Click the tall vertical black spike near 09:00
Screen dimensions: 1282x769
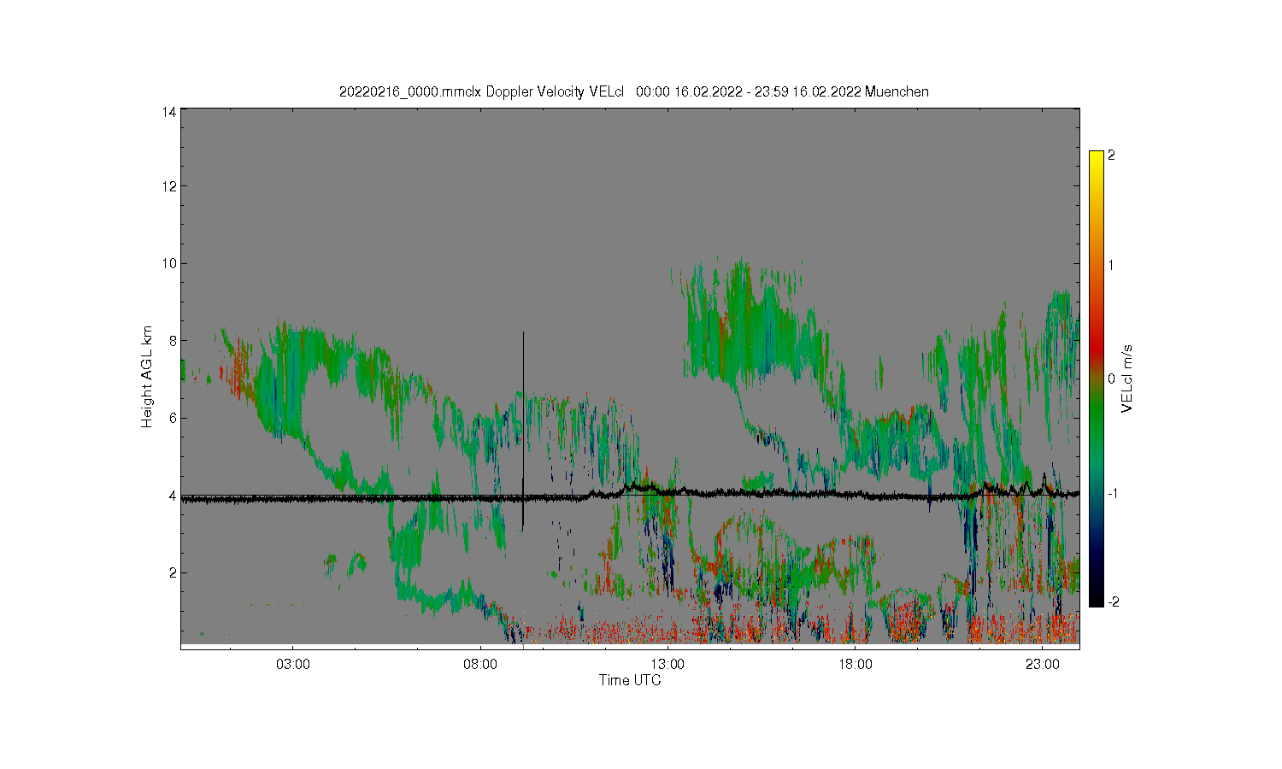pos(523,430)
